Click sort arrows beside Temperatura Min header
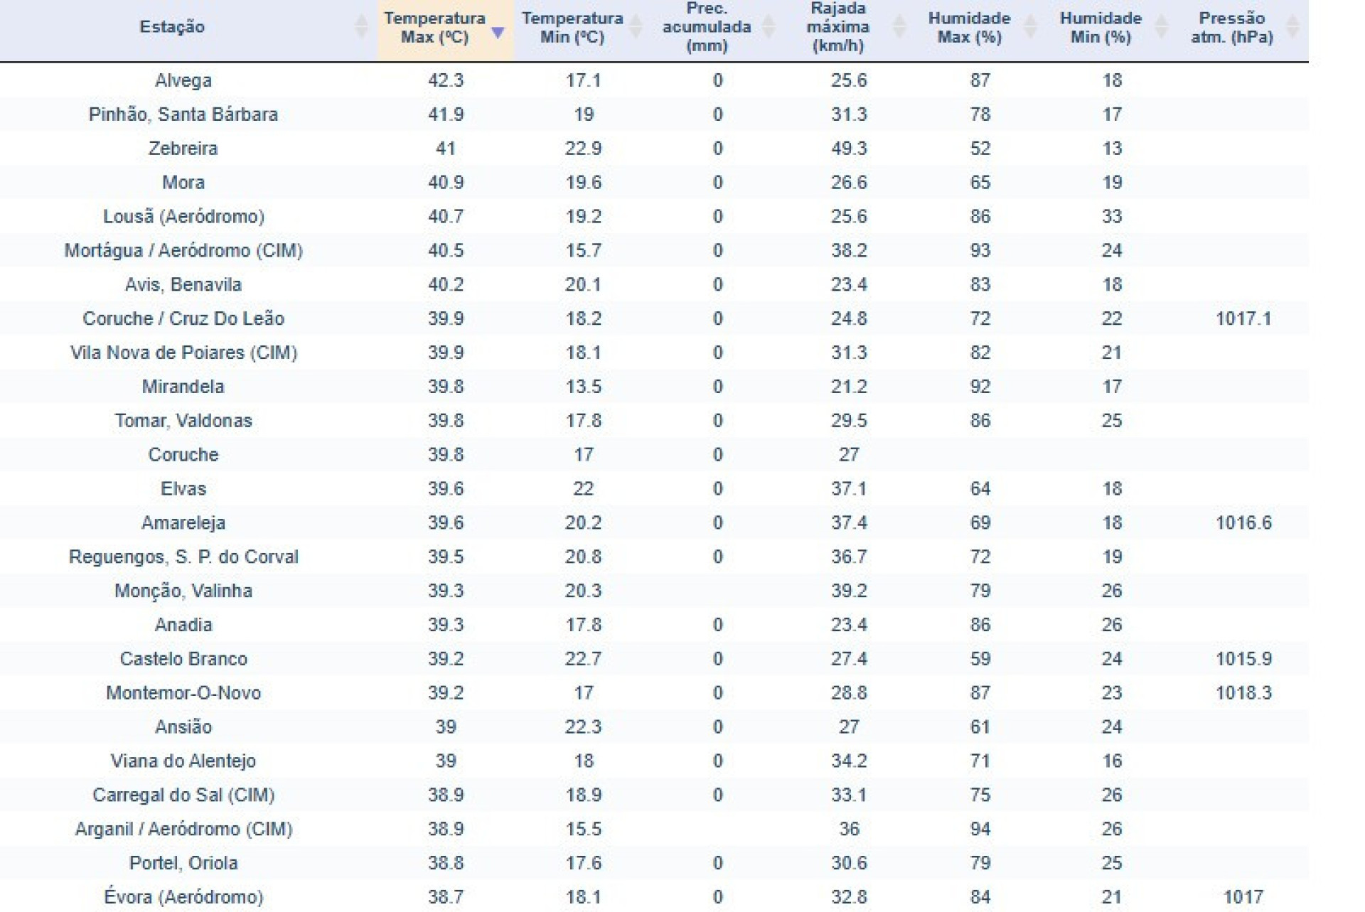 [636, 27]
